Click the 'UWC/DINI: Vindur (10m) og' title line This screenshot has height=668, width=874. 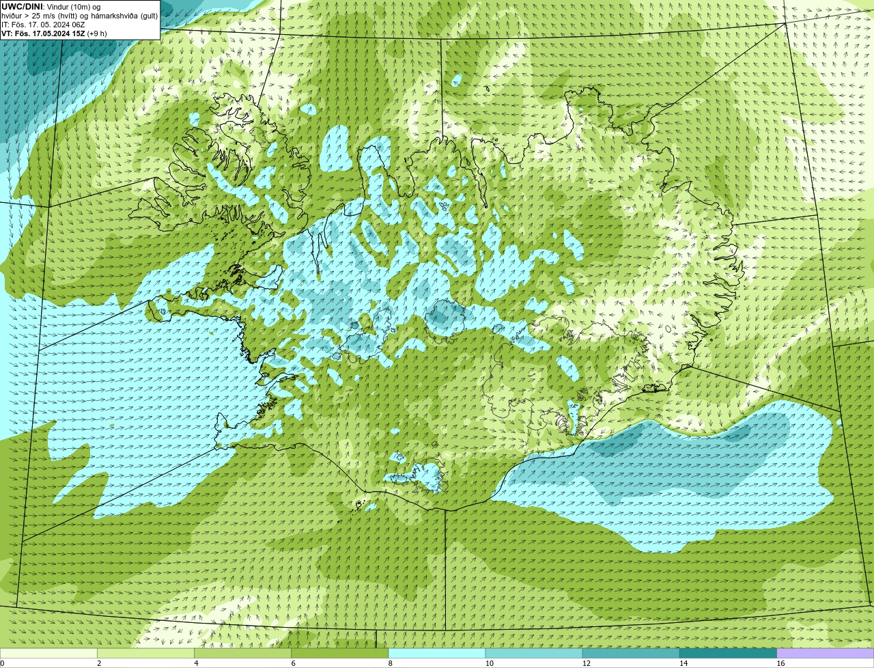coord(51,7)
